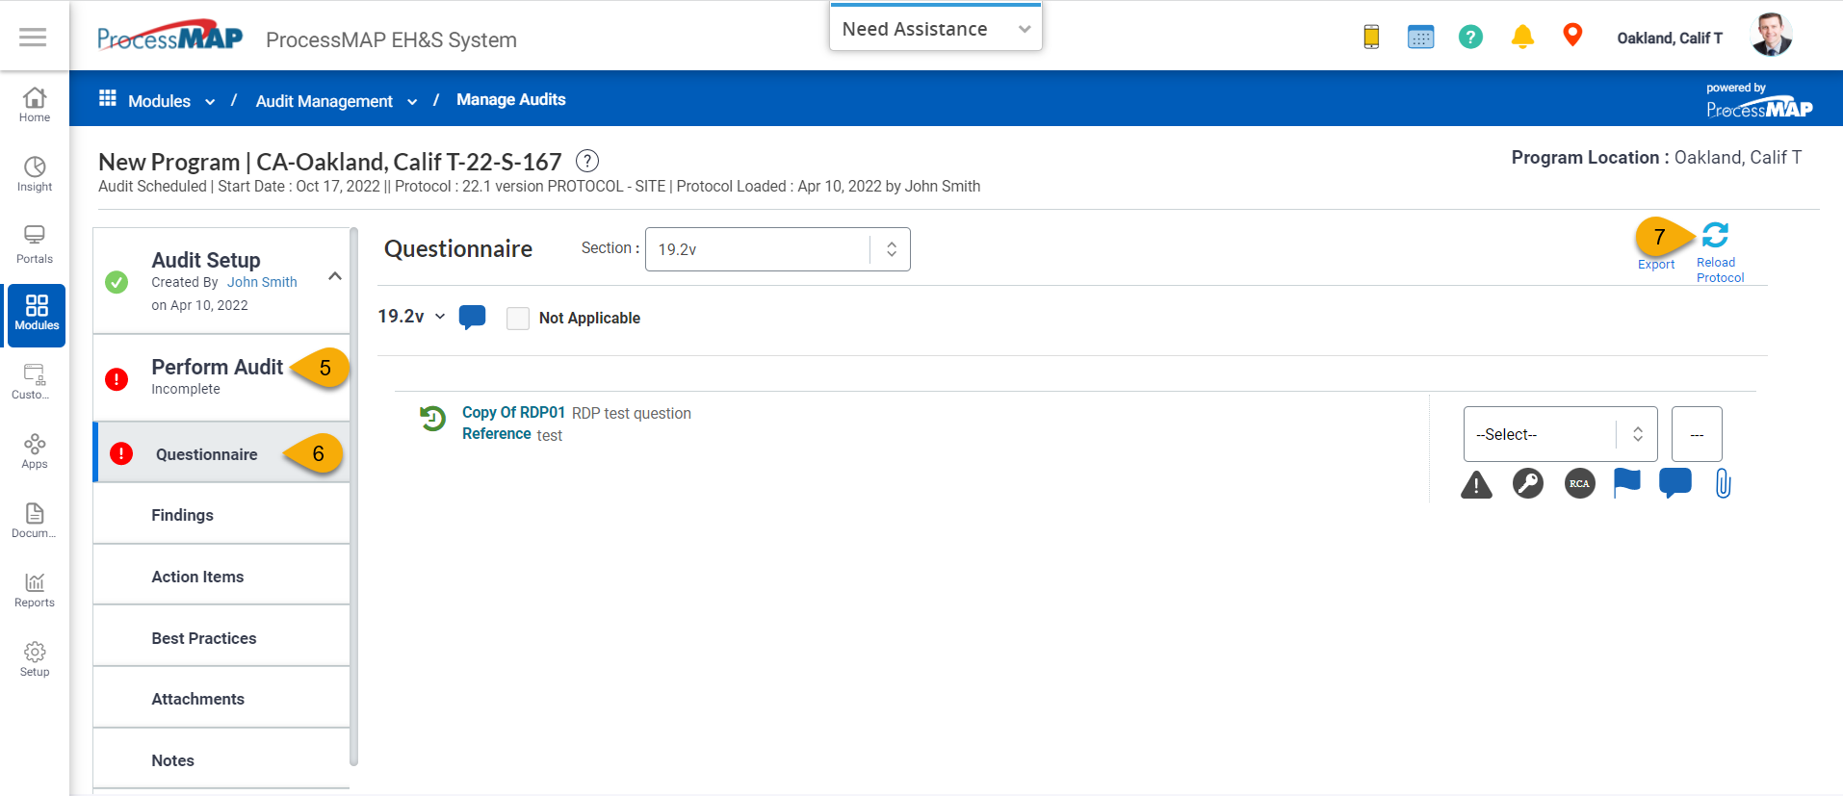Open the --Select-- answer dropdown

point(1560,434)
